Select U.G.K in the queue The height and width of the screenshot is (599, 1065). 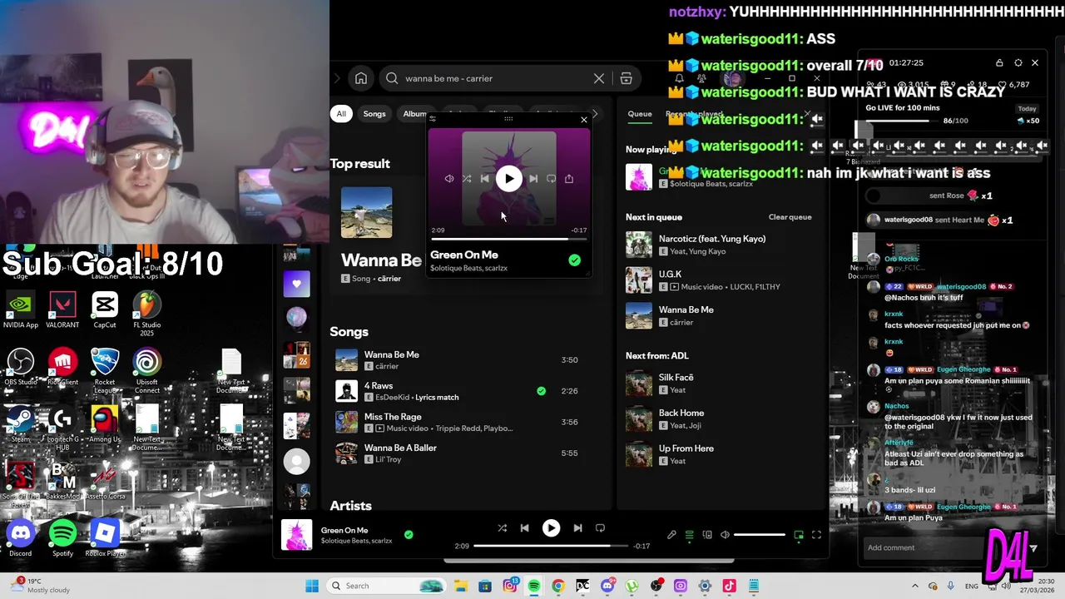coord(719,280)
